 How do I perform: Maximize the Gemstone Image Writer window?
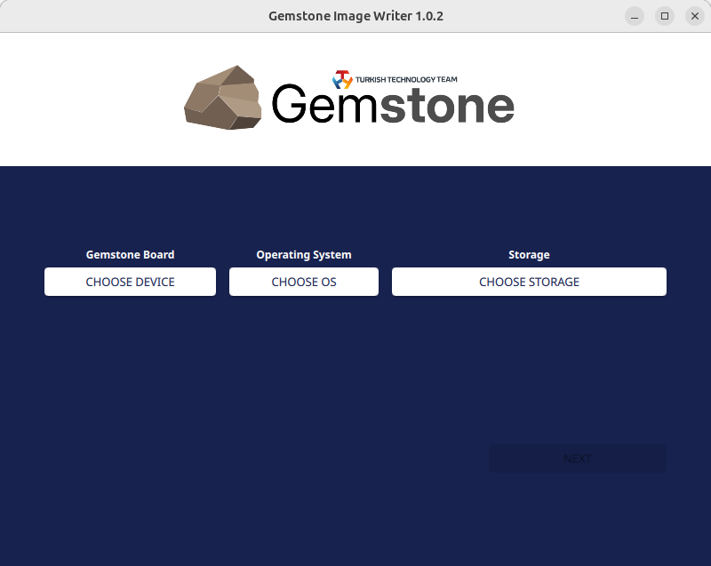pos(665,16)
